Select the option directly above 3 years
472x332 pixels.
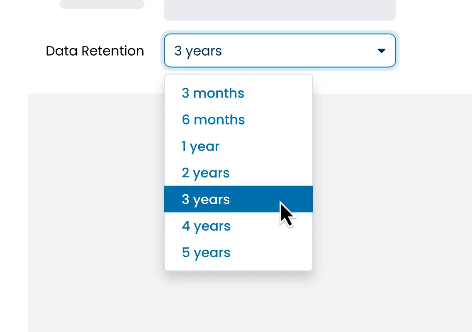205,173
